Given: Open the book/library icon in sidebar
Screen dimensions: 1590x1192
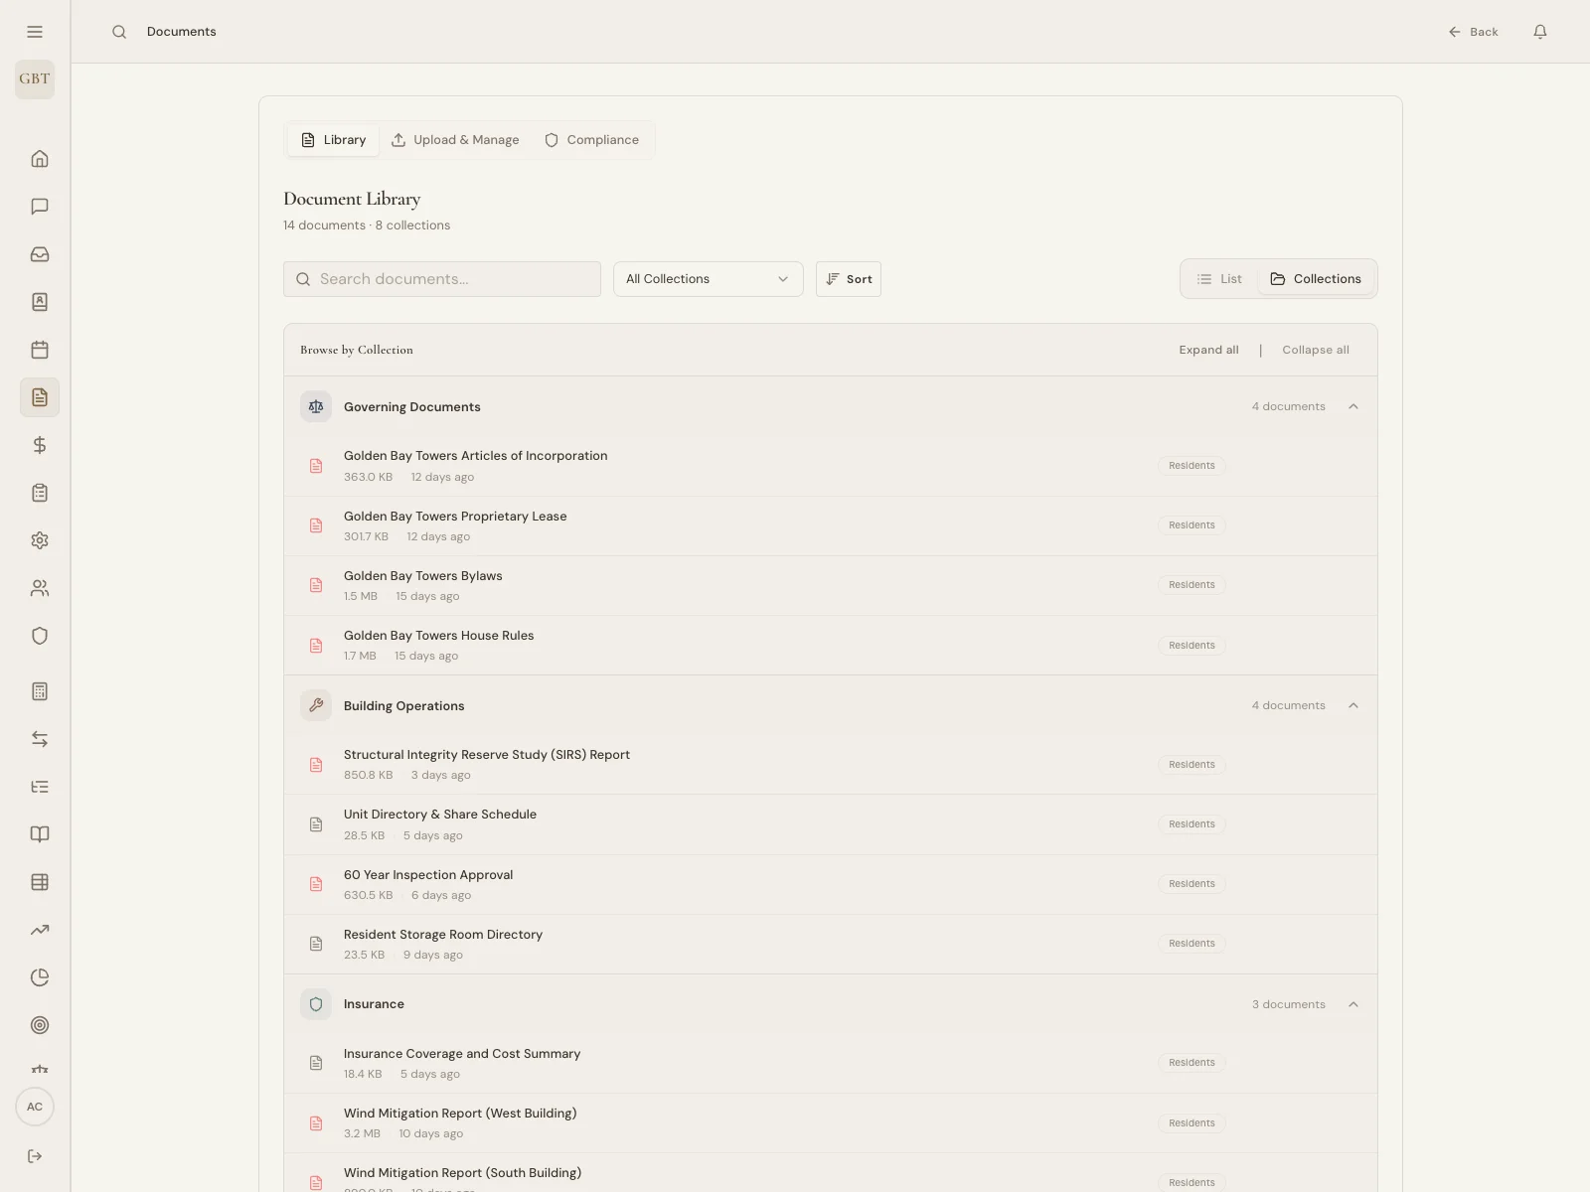Looking at the screenshot, I should pos(40,833).
